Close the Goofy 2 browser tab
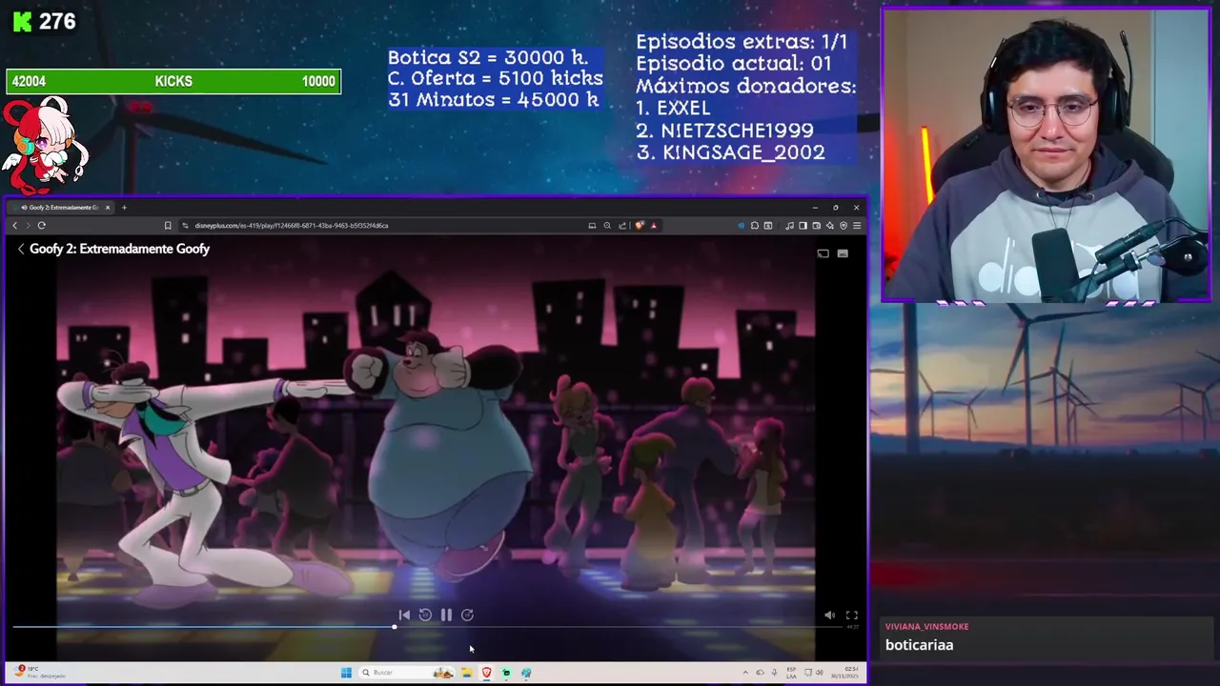Image resolution: width=1220 pixels, height=686 pixels. coord(108,208)
